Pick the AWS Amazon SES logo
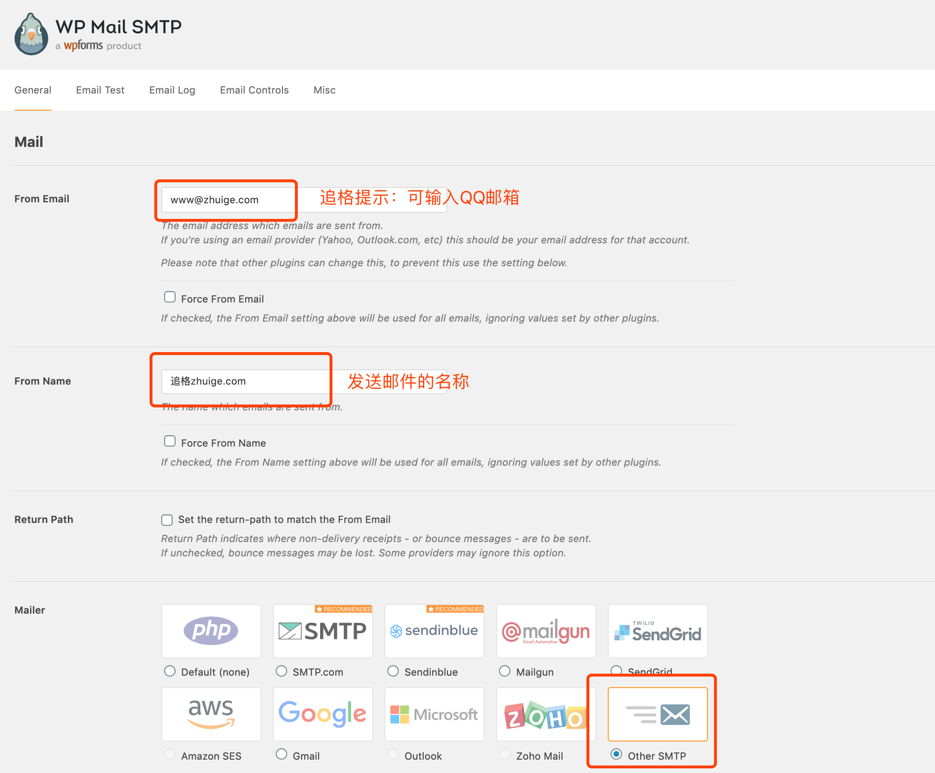Image resolution: width=935 pixels, height=773 pixels. [x=211, y=714]
